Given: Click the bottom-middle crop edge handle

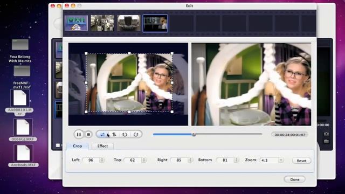Looking at the screenshot, I should click(x=129, y=112).
